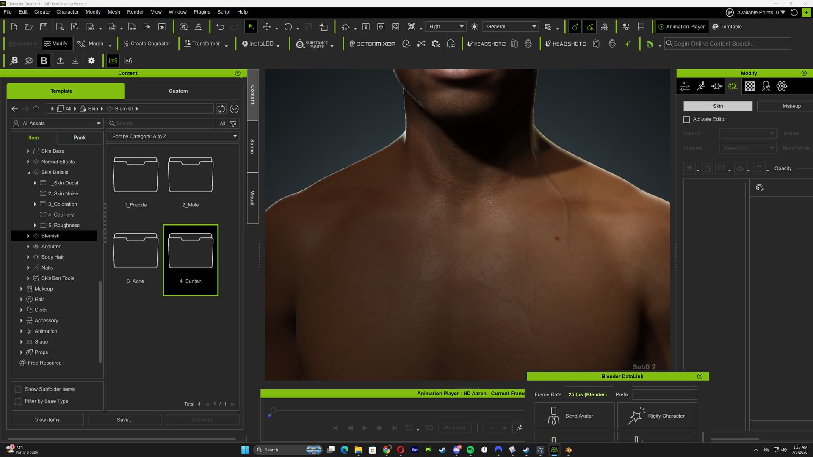The image size is (813, 457).
Task: Click the Send Avatar button
Action: click(574, 416)
